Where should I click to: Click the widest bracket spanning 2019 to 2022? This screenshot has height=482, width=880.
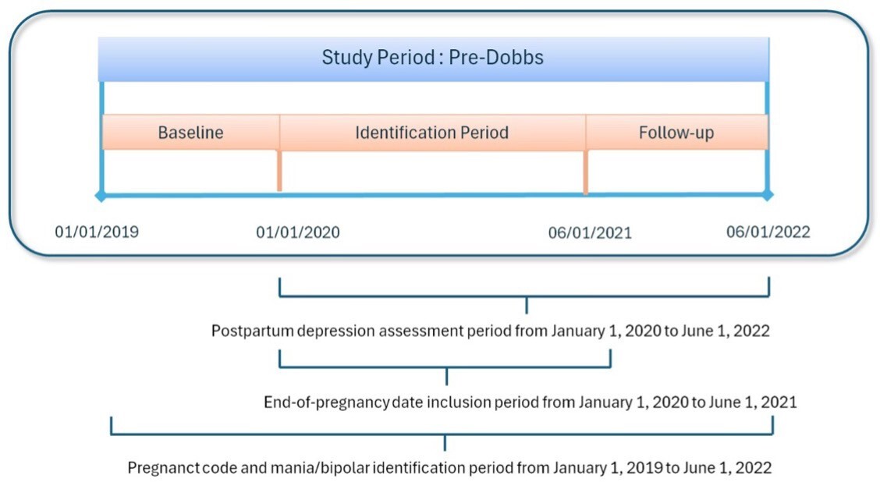442,434
